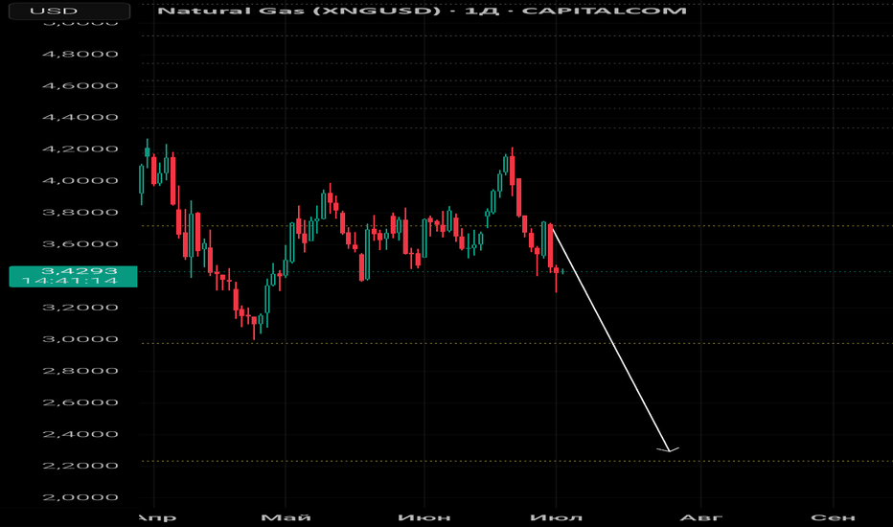Click the 3,6000 price scale label

[80, 244]
